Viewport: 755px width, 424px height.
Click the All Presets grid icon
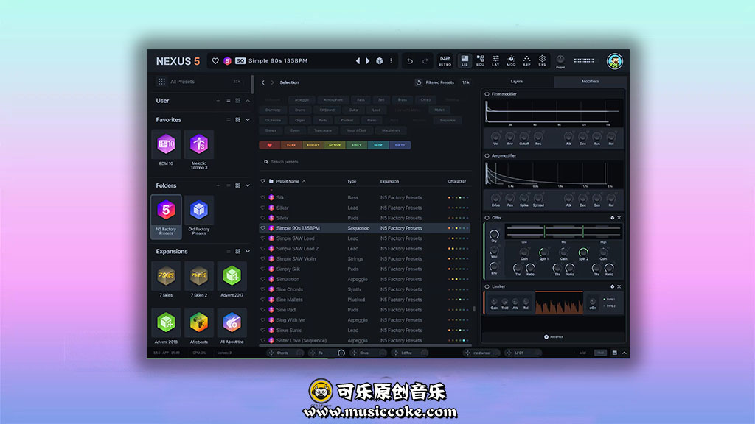[x=161, y=82]
